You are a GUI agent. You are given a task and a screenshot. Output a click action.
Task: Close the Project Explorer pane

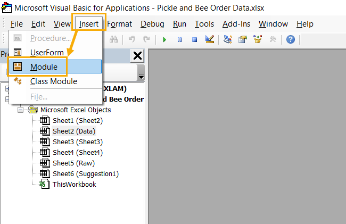pos(137,56)
